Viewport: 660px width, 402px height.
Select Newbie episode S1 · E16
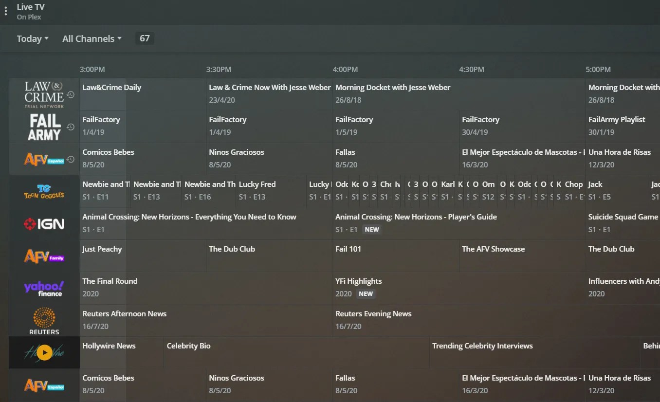tap(209, 191)
